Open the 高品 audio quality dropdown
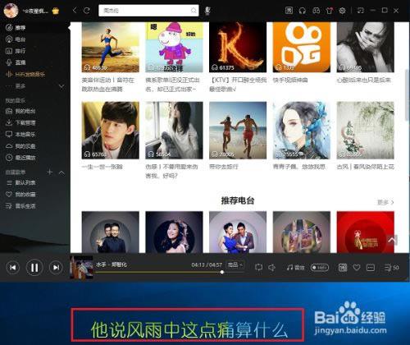This screenshot has height=345, width=410. coord(235,264)
